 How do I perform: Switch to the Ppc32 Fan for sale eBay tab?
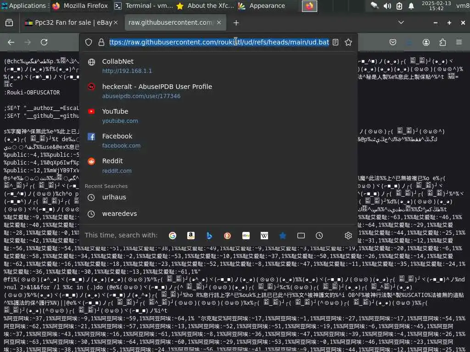click(x=70, y=22)
